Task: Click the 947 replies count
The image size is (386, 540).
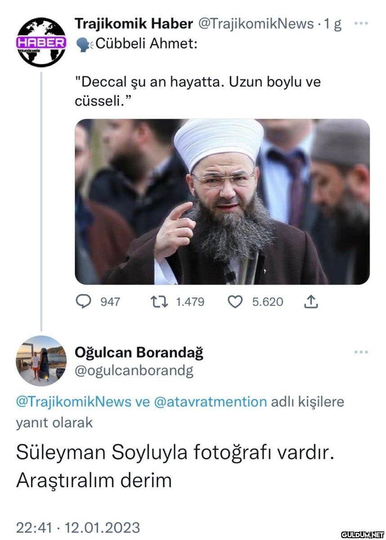Action: [110, 302]
